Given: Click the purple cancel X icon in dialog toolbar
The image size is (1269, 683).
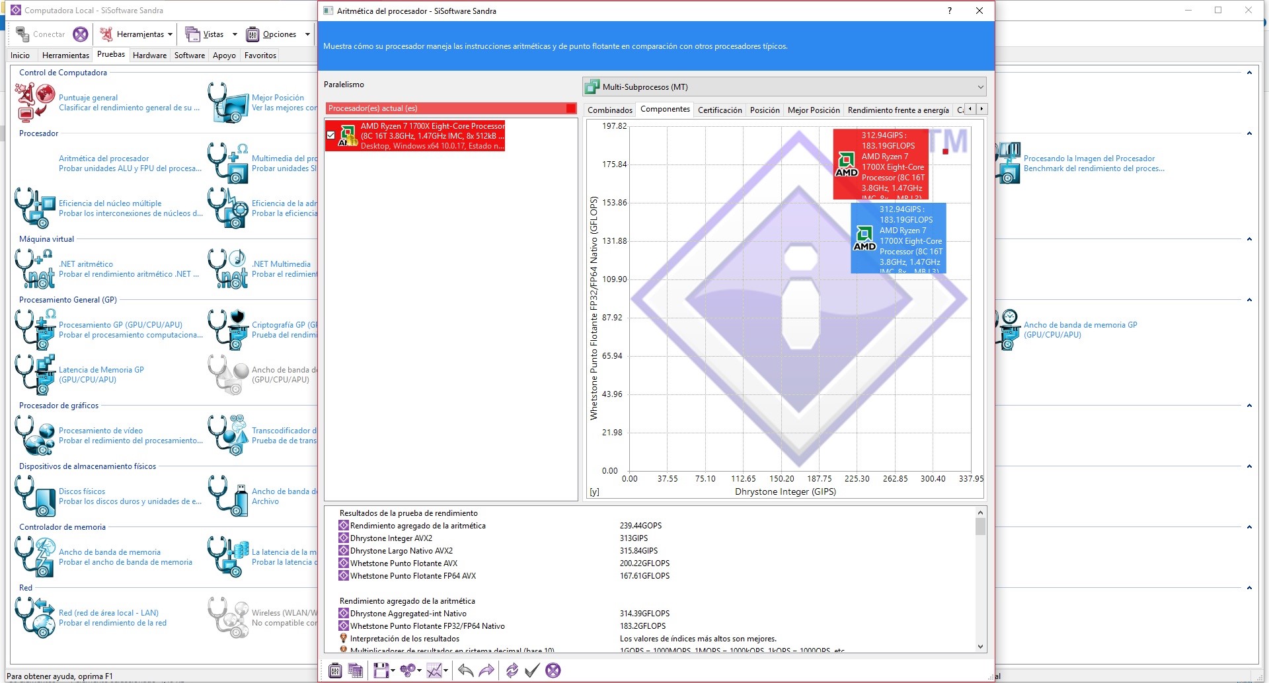Looking at the screenshot, I should (x=553, y=670).
